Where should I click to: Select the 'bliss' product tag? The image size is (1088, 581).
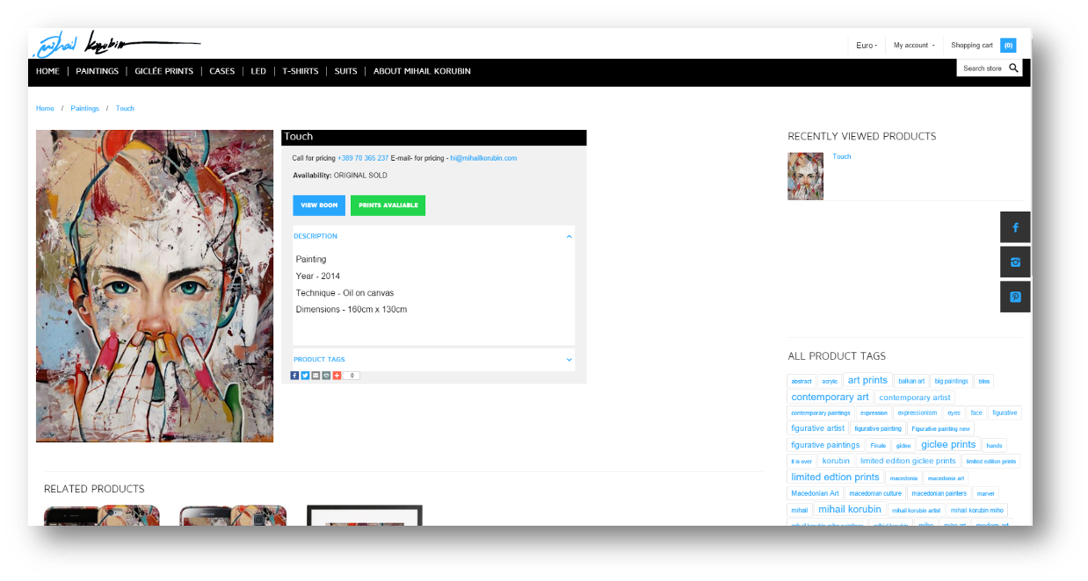[984, 382]
